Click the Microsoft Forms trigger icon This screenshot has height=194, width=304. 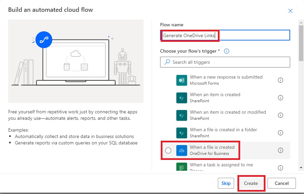182,80
